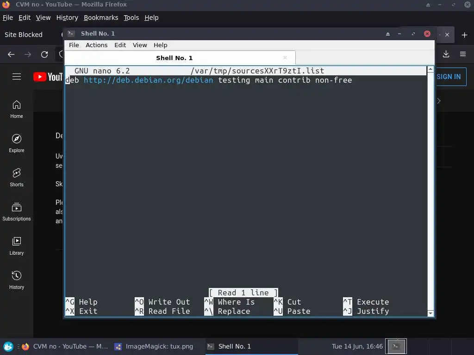
Task: Open Firefox View menu
Action: [x=43, y=18]
